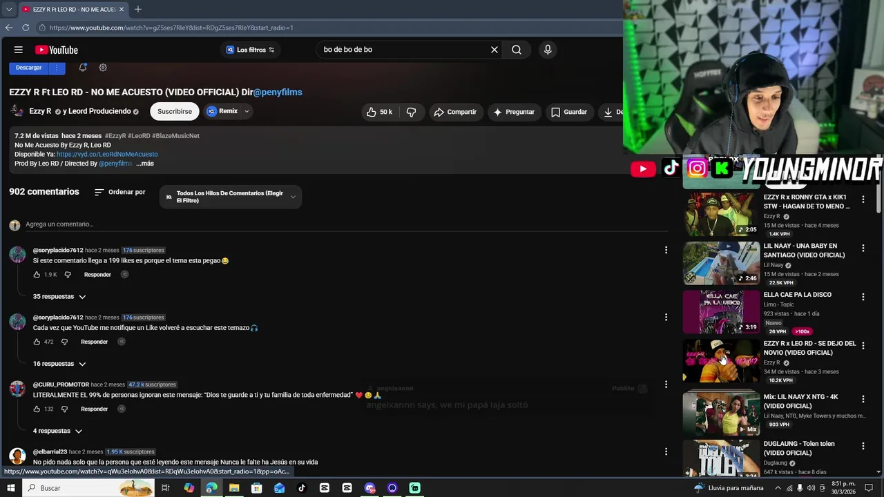This screenshot has height=497, width=884.
Task: Focus the Agrega un comentario field
Action: [x=345, y=224]
